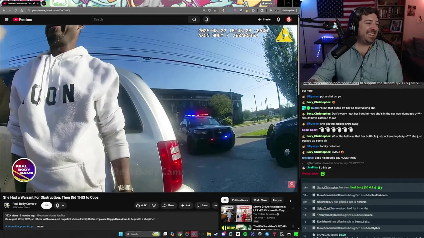Click the Finish update button
Screen dimensions: 424x238
tap(289, 10)
